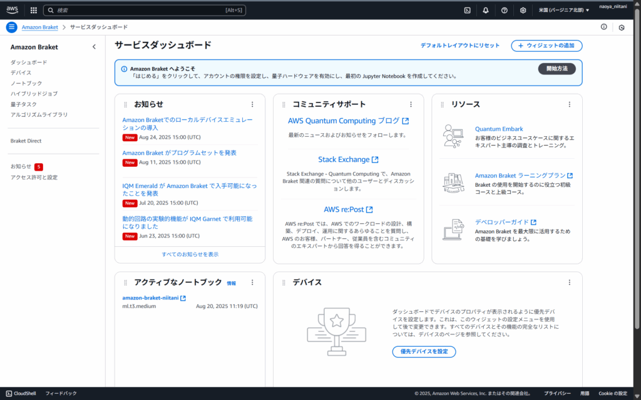
Task: Click the デベロッパーガイド document illustration icon
Action: point(453,229)
